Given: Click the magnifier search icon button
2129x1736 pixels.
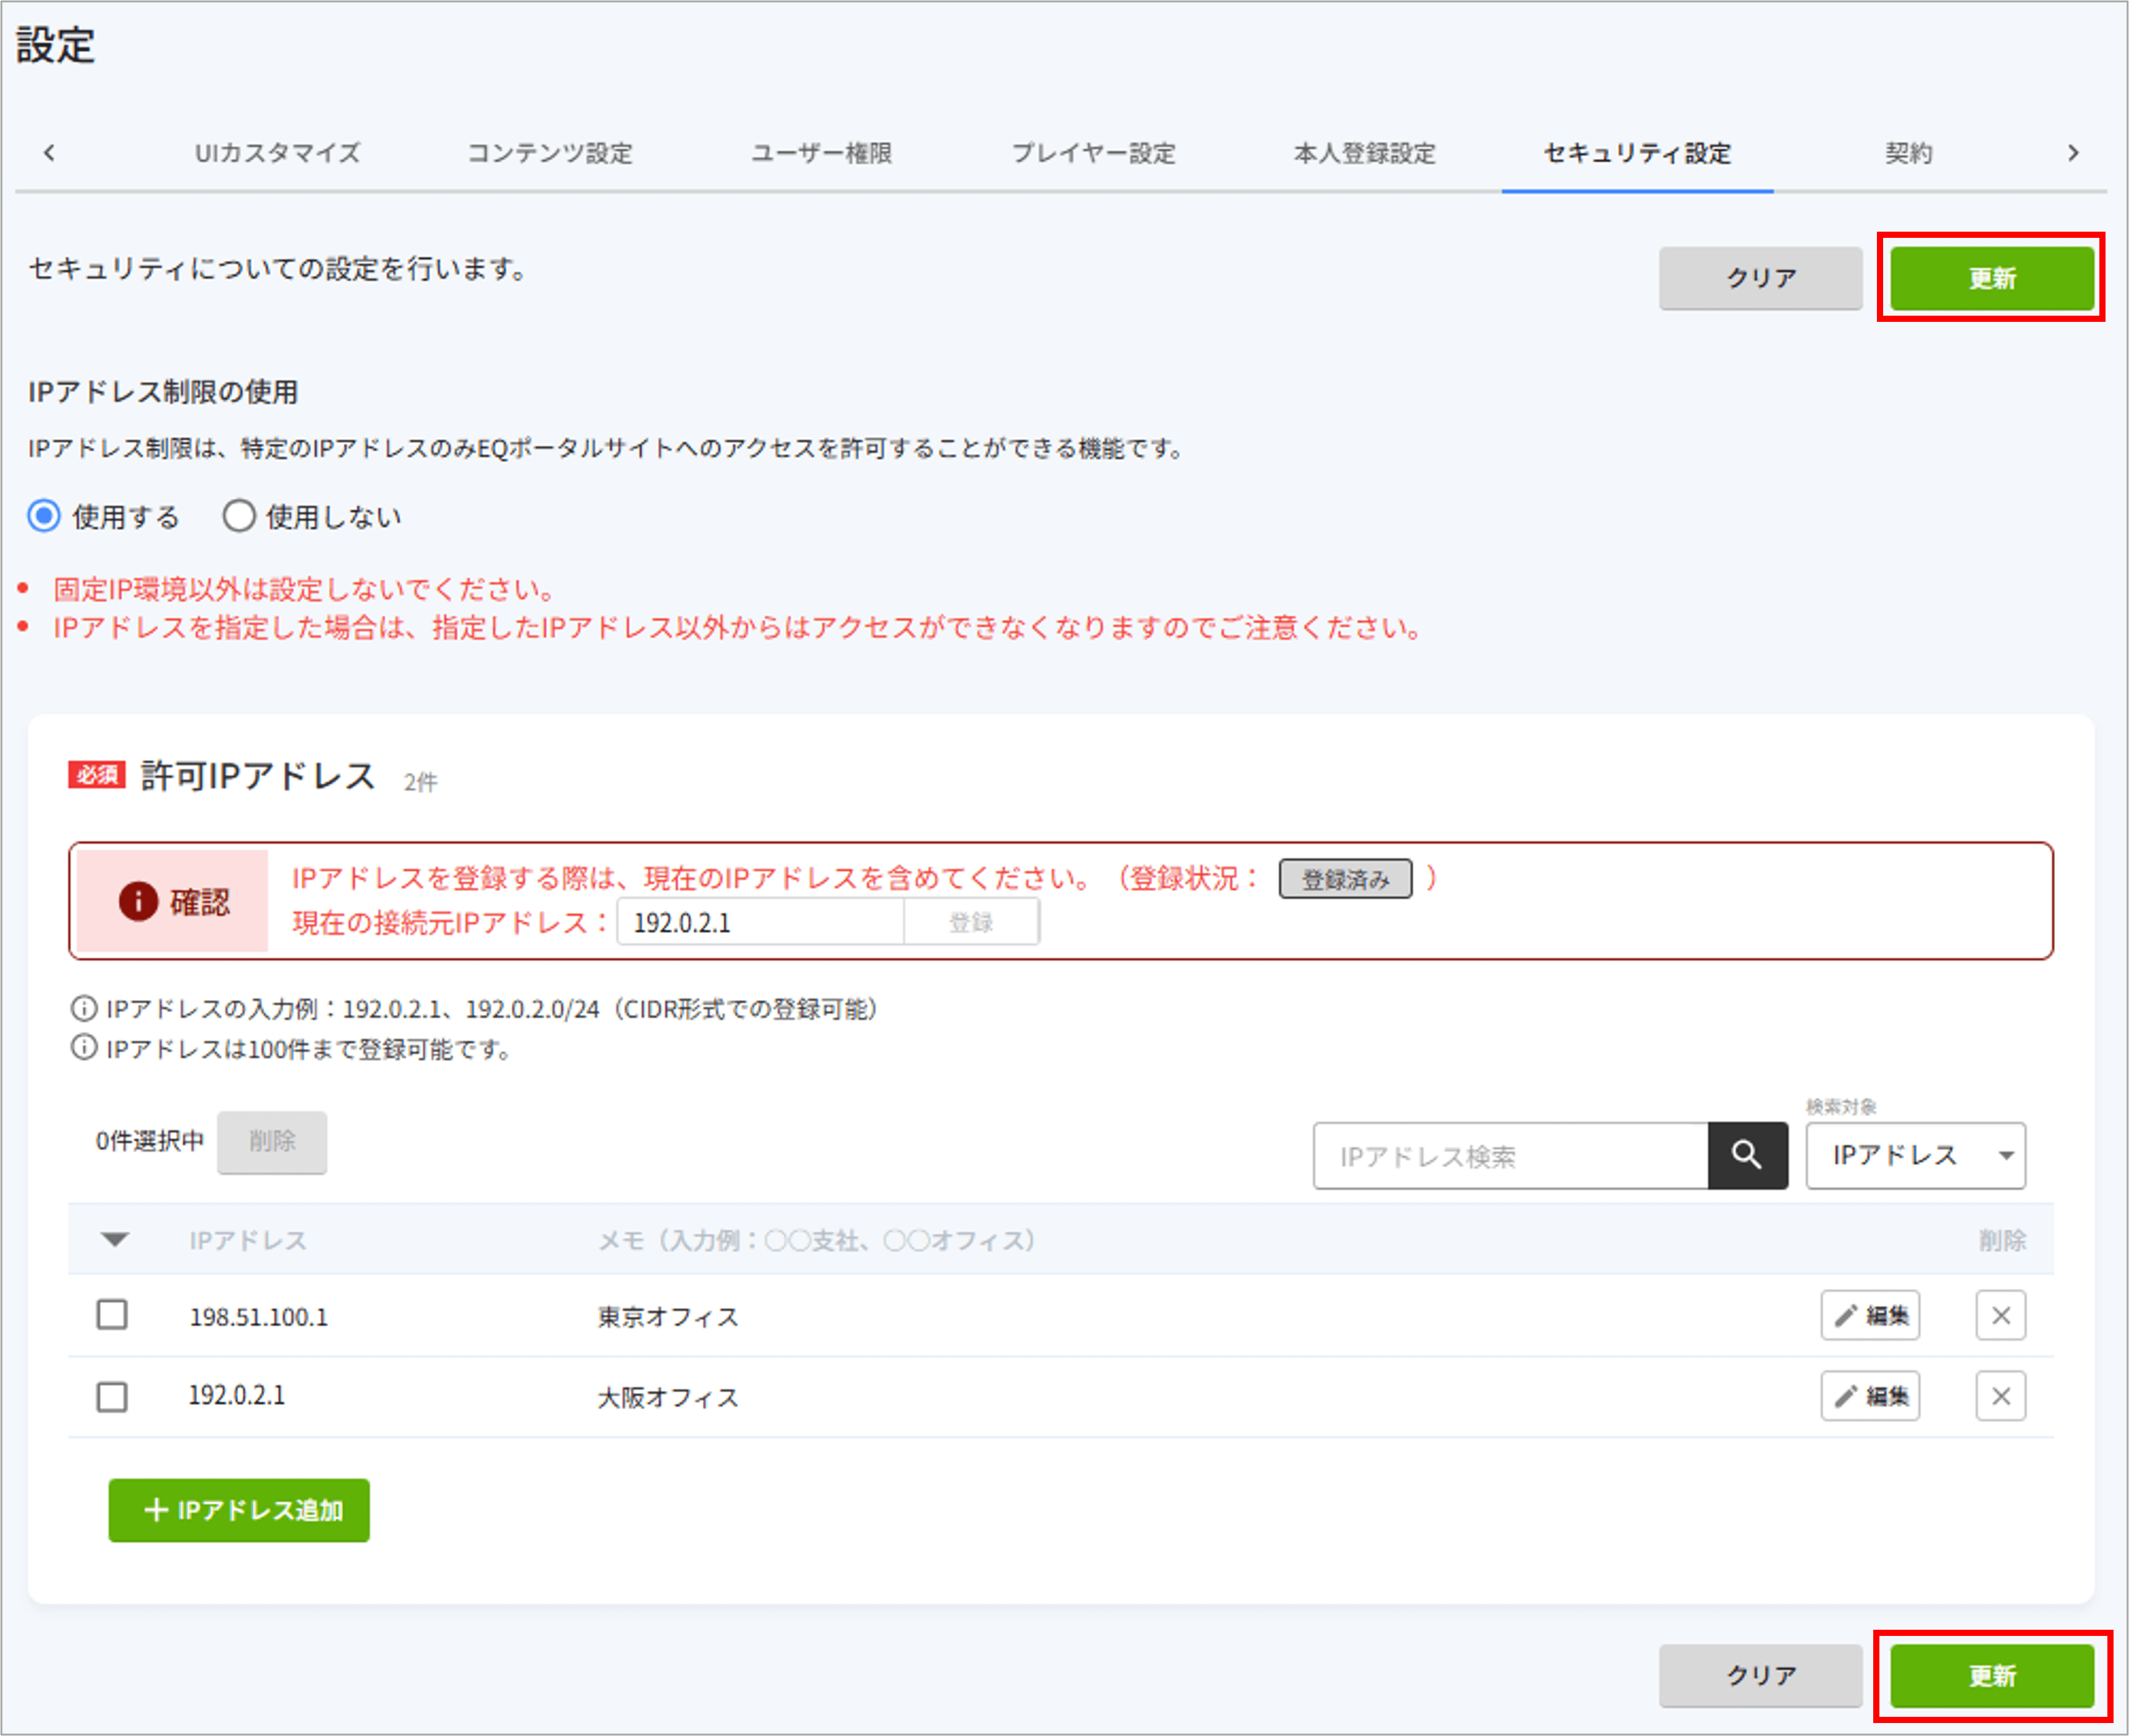Looking at the screenshot, I should tap(1746, 1155).
